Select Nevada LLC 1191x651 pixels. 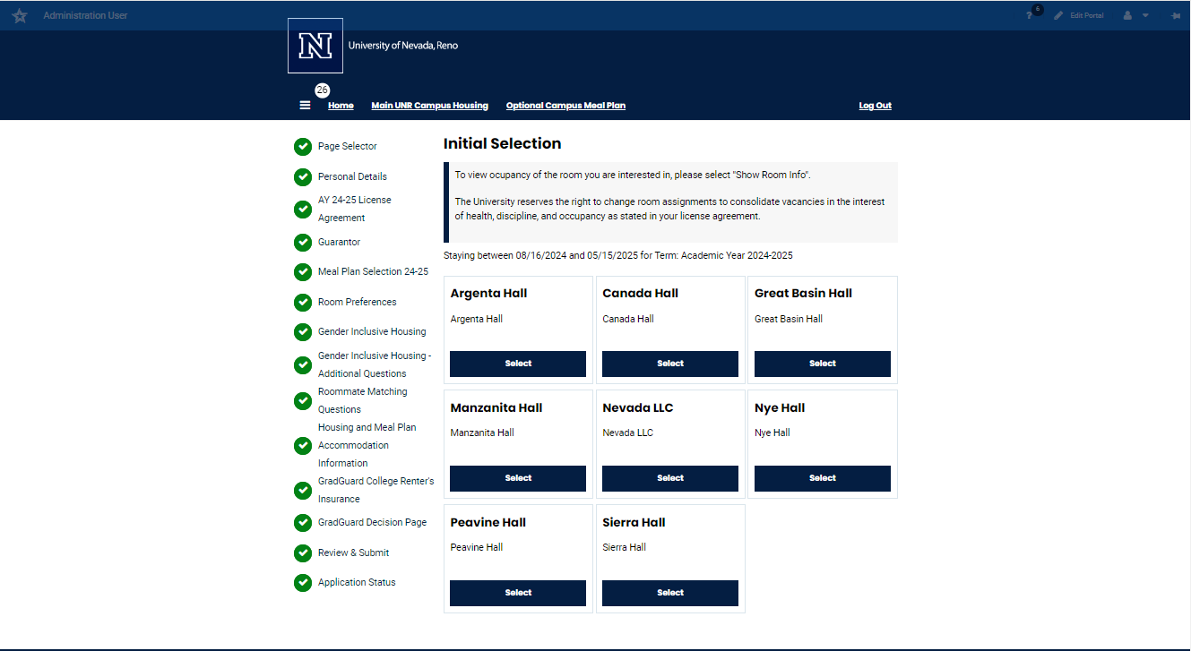[x=669, y=478]
